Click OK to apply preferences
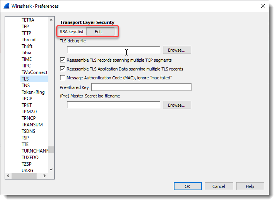This screenshot has height=203, width=277. point(187,186)
